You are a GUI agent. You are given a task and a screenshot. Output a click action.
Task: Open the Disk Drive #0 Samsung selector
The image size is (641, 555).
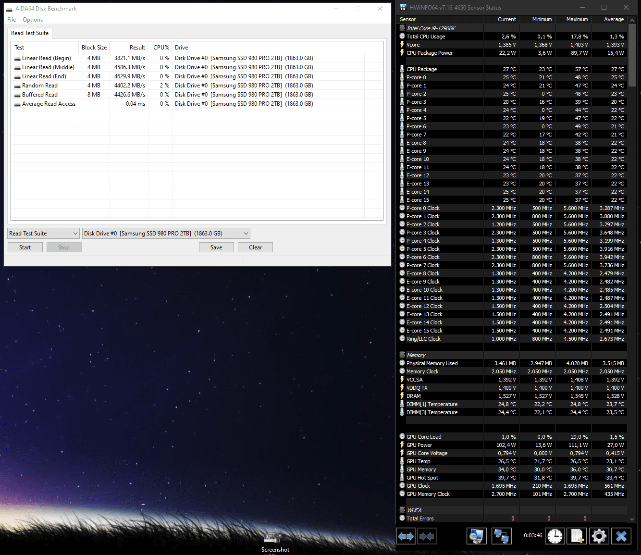pos(166,234)
